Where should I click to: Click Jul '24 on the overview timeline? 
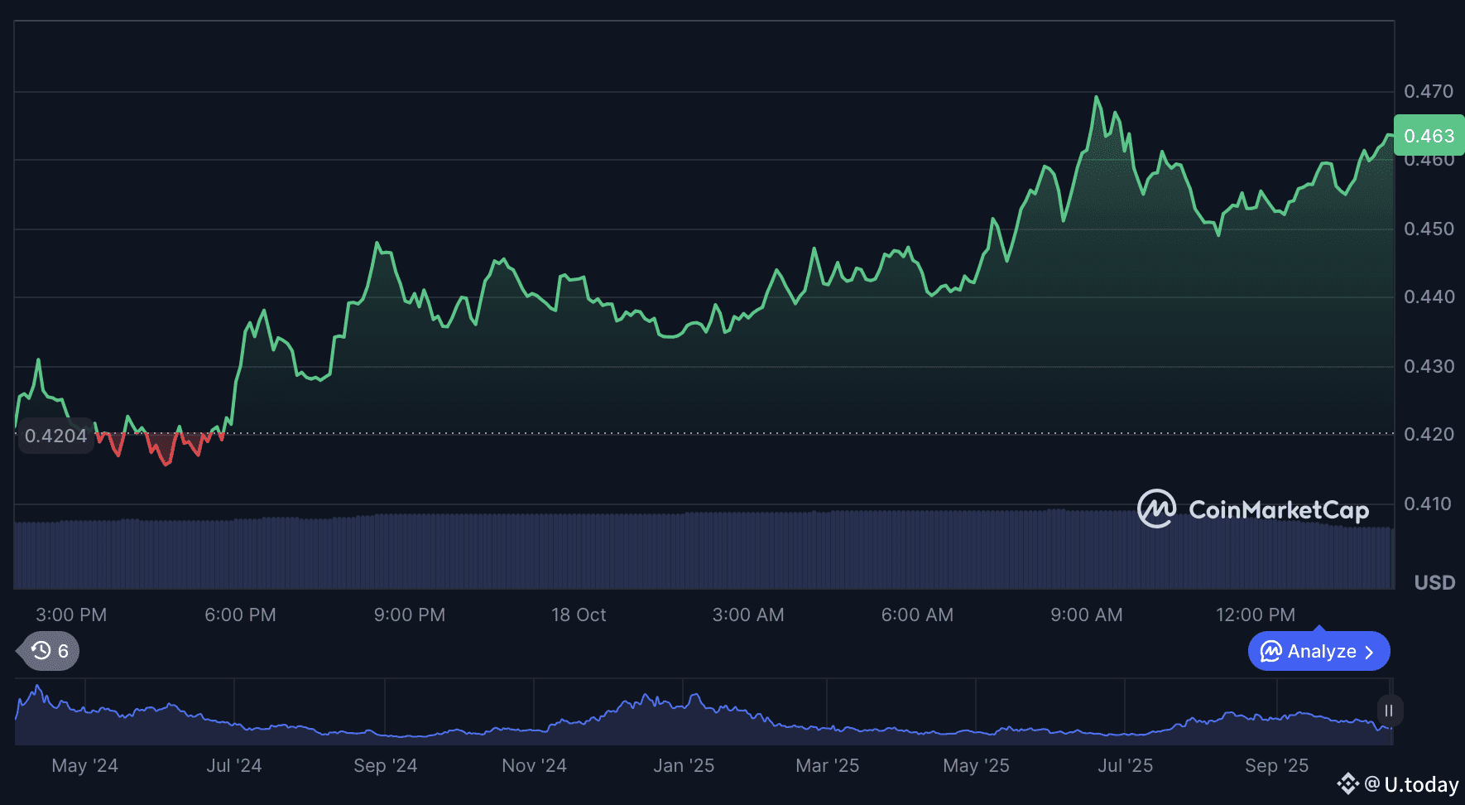[233, 766]
